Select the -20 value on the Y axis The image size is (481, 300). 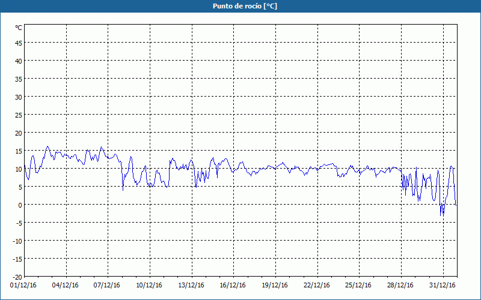(17, 277)
